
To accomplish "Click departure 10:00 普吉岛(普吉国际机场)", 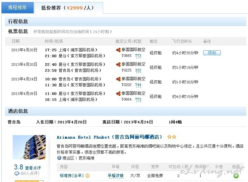I will 73,79.
